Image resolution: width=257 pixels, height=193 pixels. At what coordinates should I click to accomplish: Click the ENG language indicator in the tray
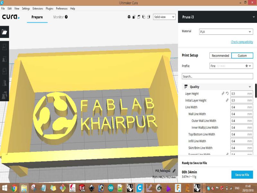pyautogui.click(x=237, y=188)
